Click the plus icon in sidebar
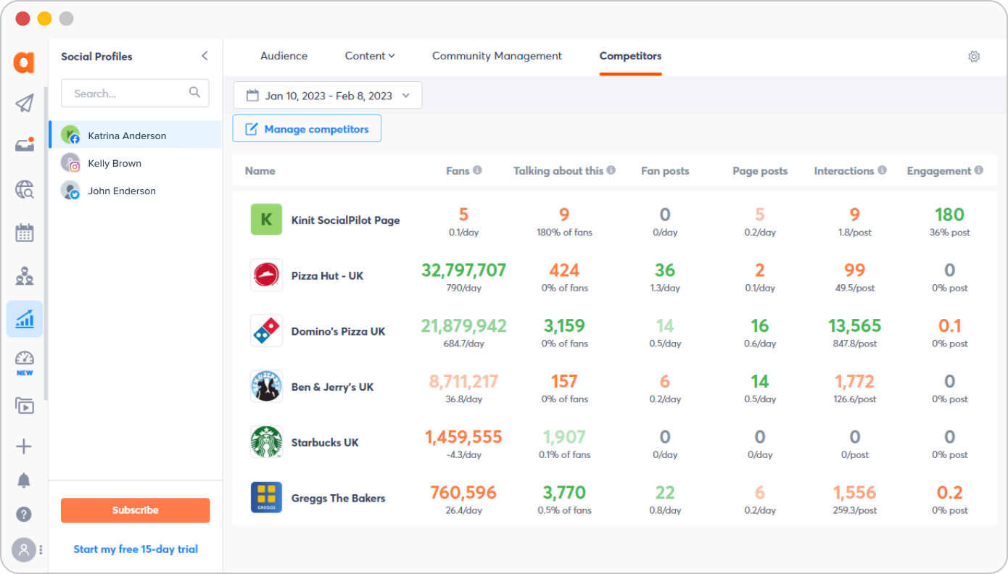Image resolution: width=1008 pixels, height=574 pixels. click(x=24, y=446)
